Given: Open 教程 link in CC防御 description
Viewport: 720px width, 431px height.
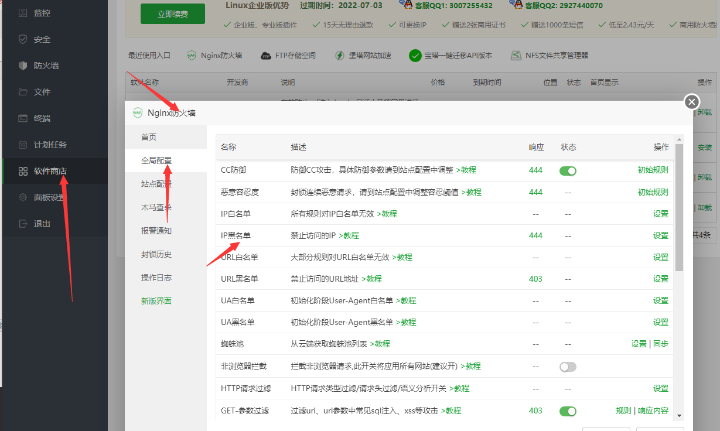Looking at the screenshot, I should click(466, 170).
